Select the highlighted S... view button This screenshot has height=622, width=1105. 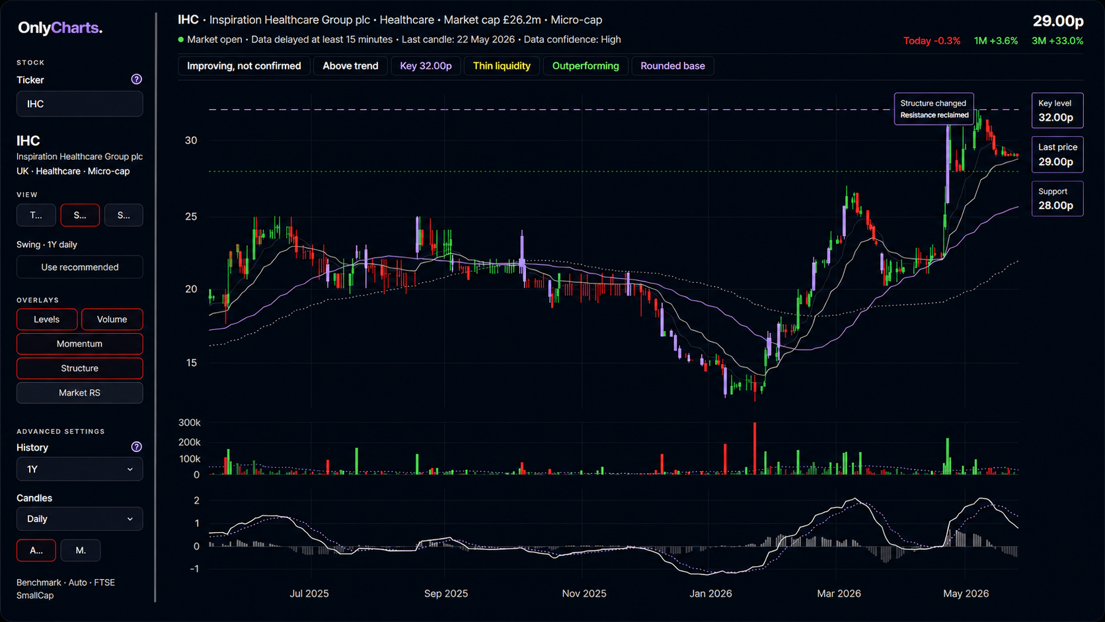coord(80,215)
